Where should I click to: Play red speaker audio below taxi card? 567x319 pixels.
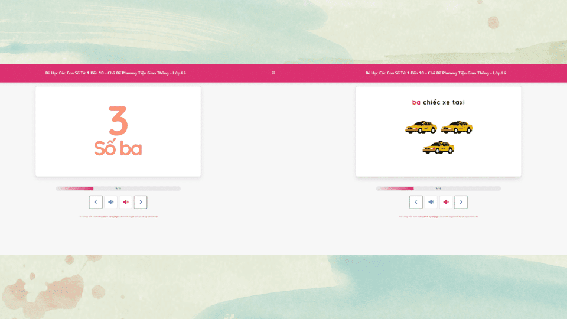point(446,202)
